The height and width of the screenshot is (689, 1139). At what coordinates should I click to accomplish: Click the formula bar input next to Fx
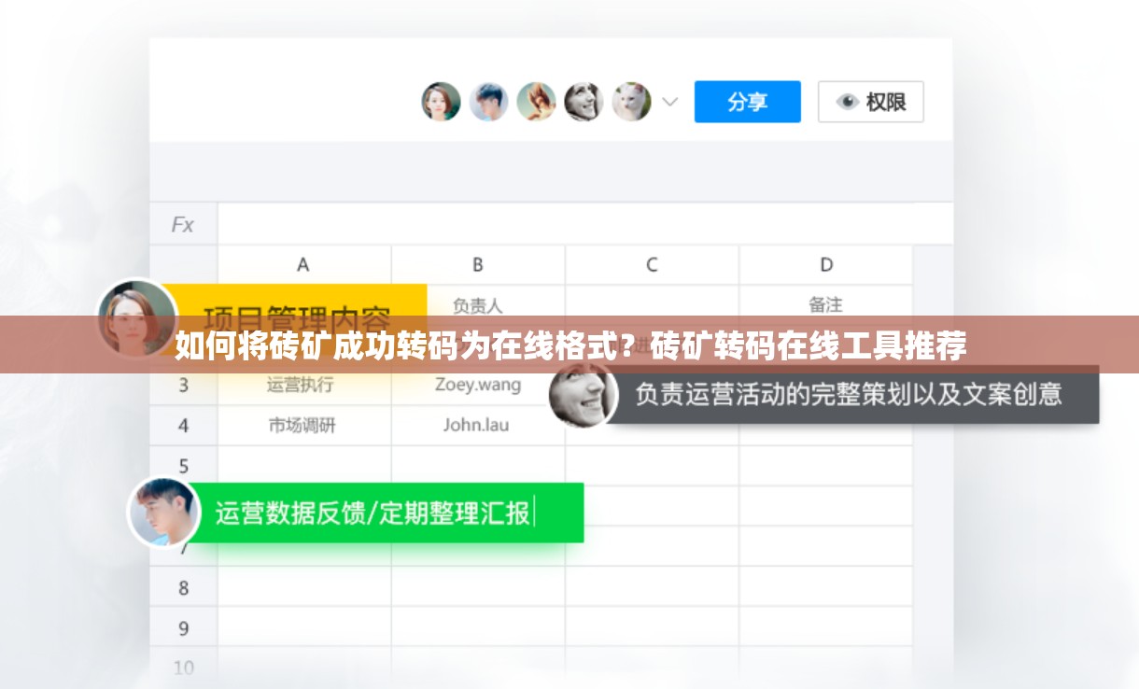tap(560, 223)
